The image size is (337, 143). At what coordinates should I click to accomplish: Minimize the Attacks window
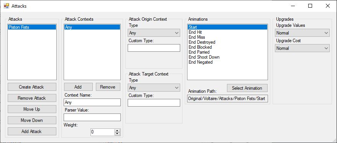[x=293, y=6]
